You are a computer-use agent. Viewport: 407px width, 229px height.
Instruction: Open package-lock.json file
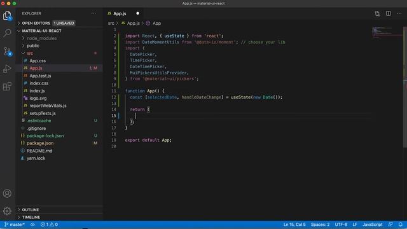(x=60, y=135)
